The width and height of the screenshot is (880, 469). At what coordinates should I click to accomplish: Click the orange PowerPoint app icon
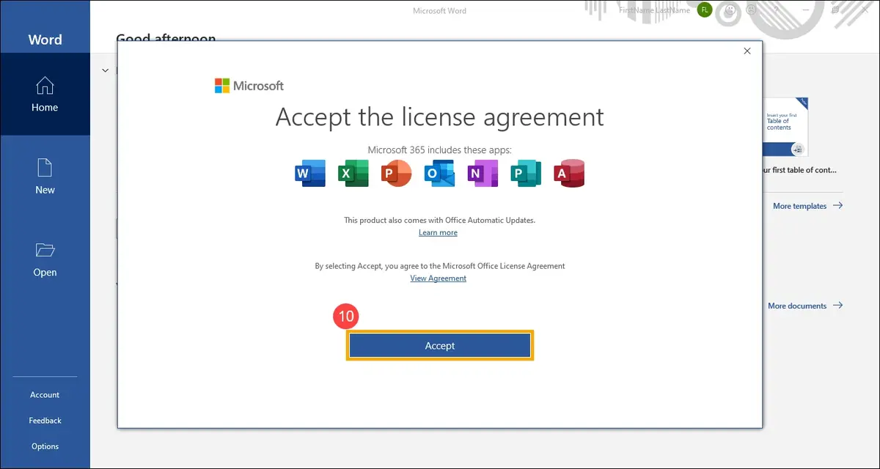tap(396, 174)
